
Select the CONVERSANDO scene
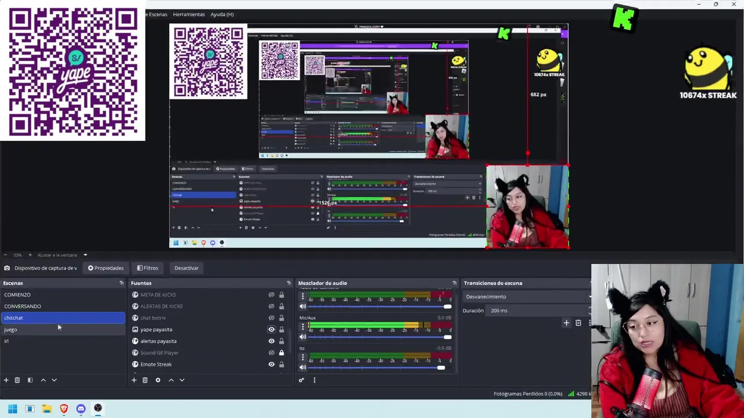click(x=63, y=306)
